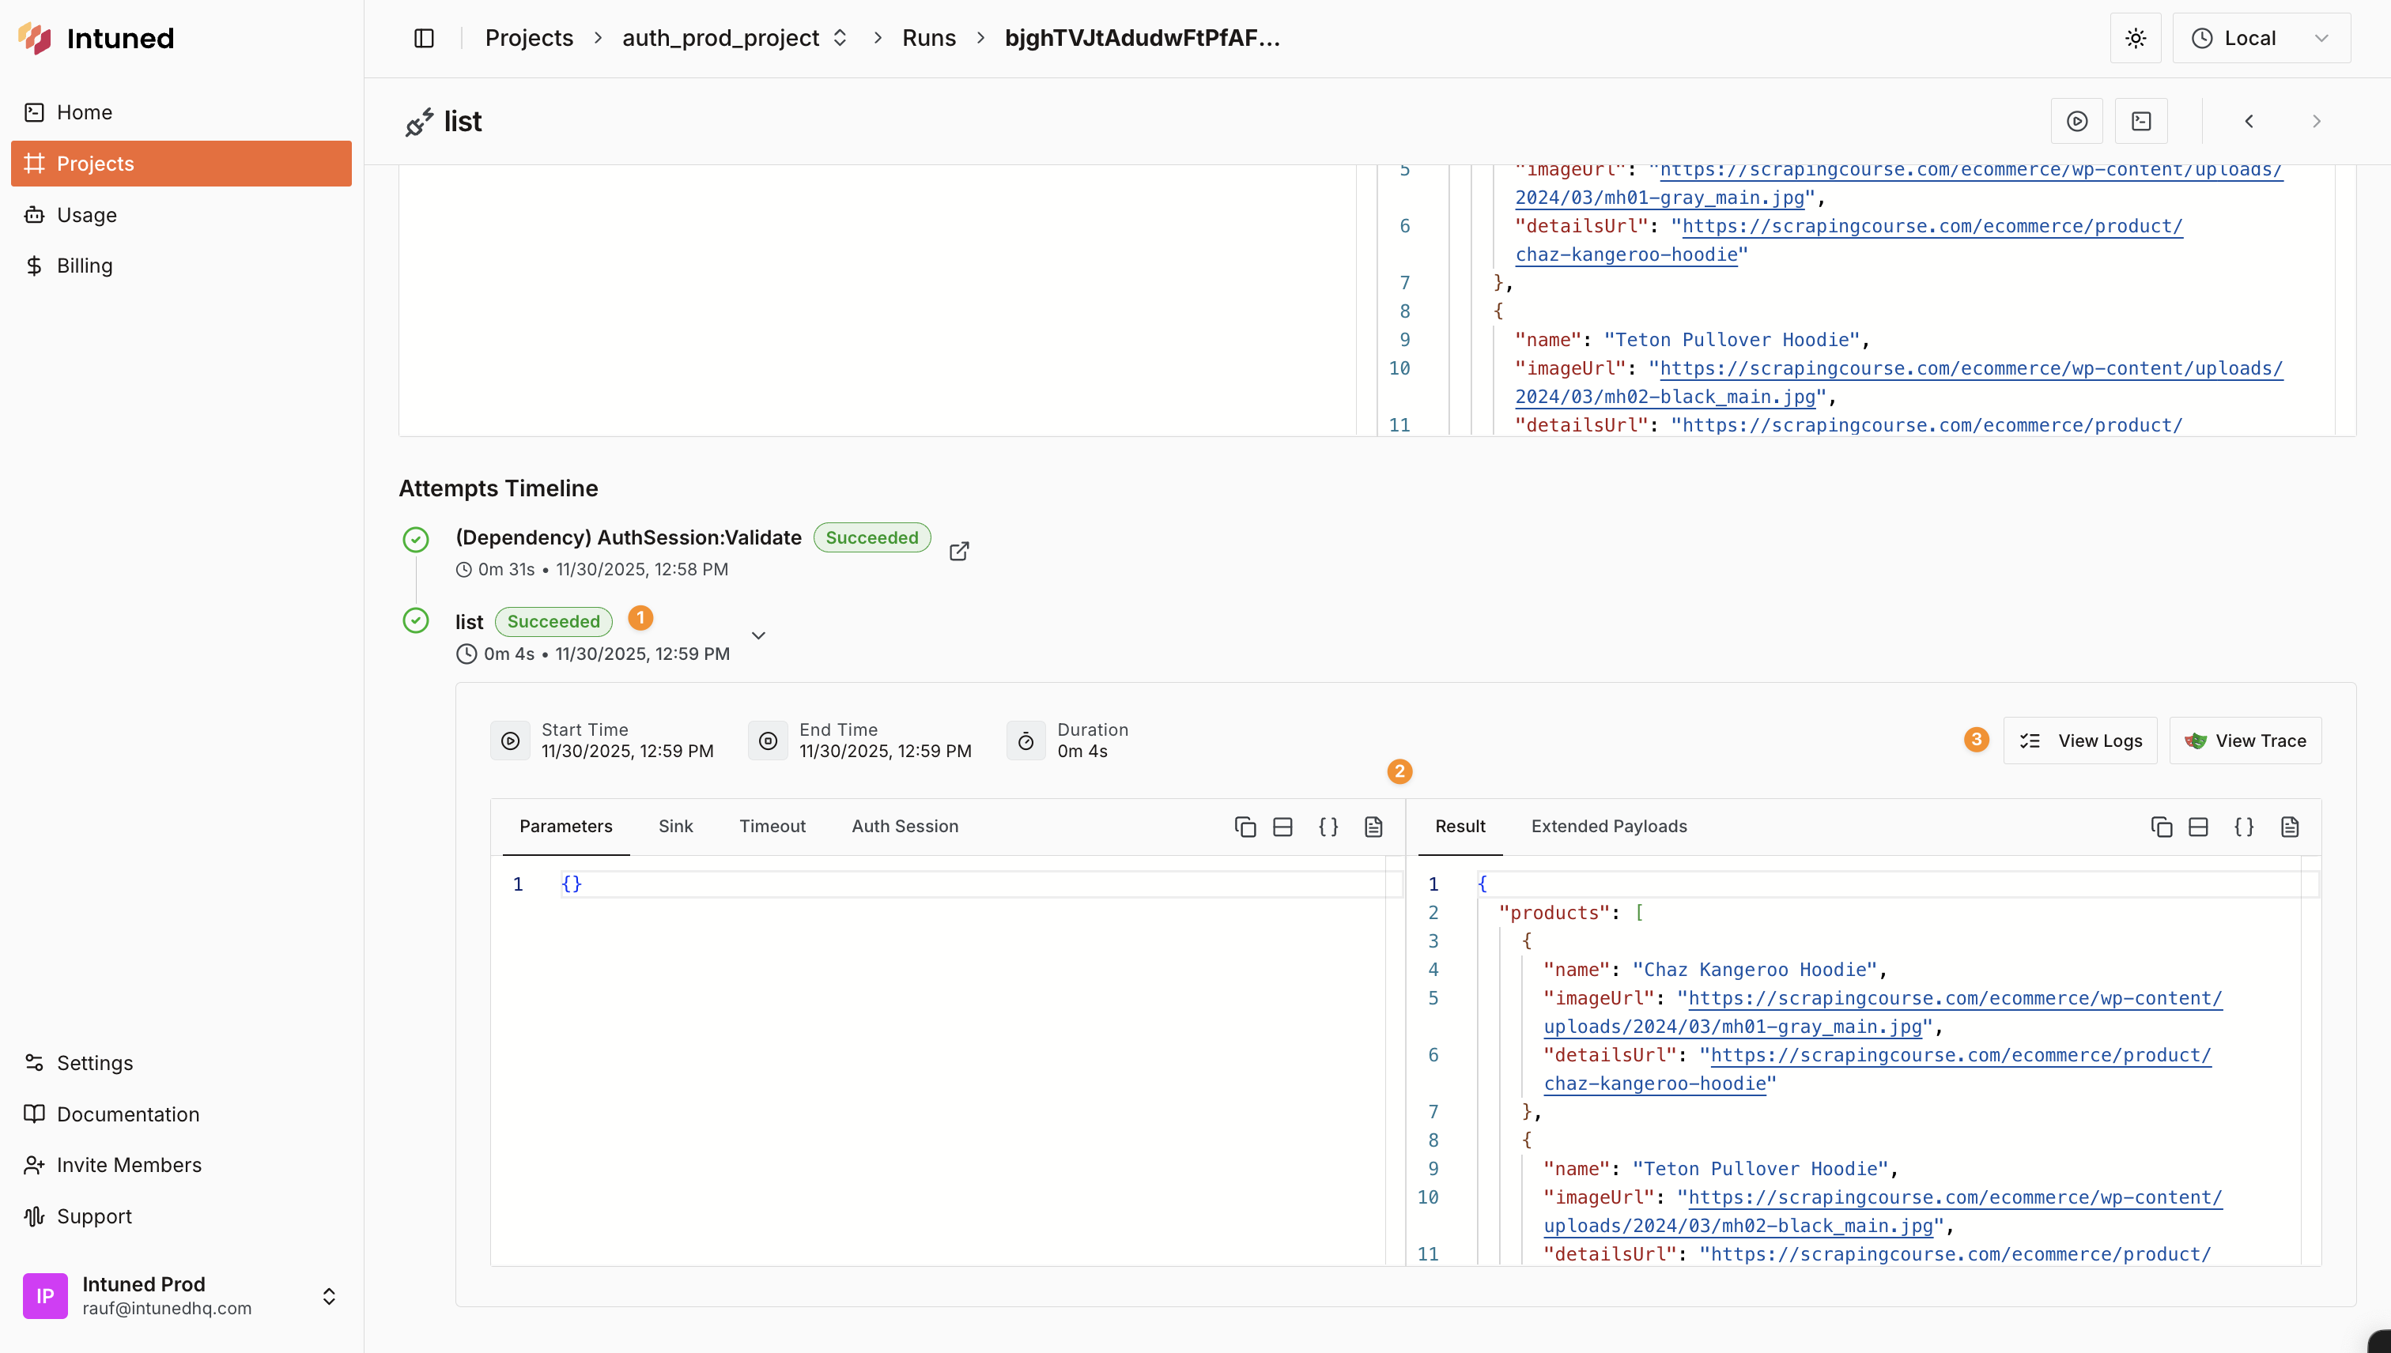Viewport: 2391px width, 1353px height.
Task: Run the list API again via the play icon
Action: click(x=2077, y=121)
